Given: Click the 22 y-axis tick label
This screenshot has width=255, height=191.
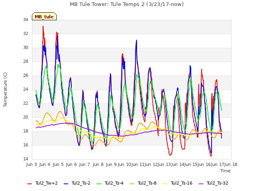Looking at the screenshot, I should tap(25, 103).
